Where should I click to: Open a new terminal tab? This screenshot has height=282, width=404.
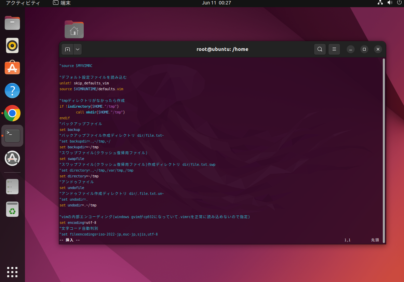click(x=67, y=49)
